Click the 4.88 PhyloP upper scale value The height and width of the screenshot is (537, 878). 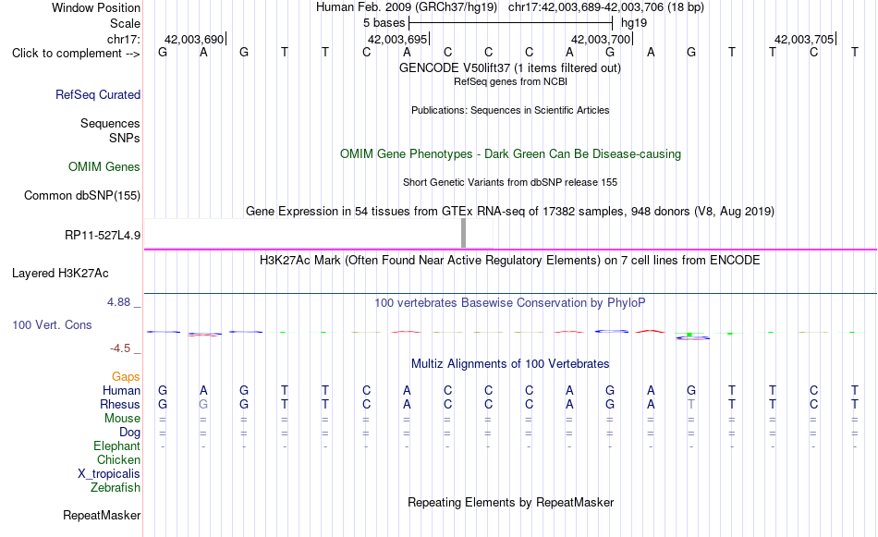[x=118, y=302]
